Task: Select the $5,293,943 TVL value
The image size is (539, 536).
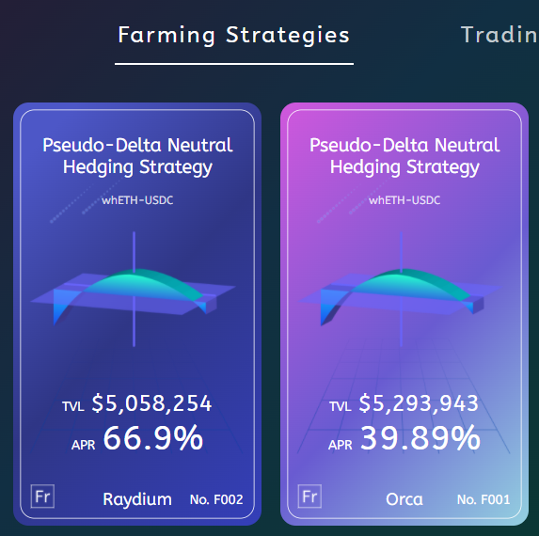Action: tap(419, 403)
